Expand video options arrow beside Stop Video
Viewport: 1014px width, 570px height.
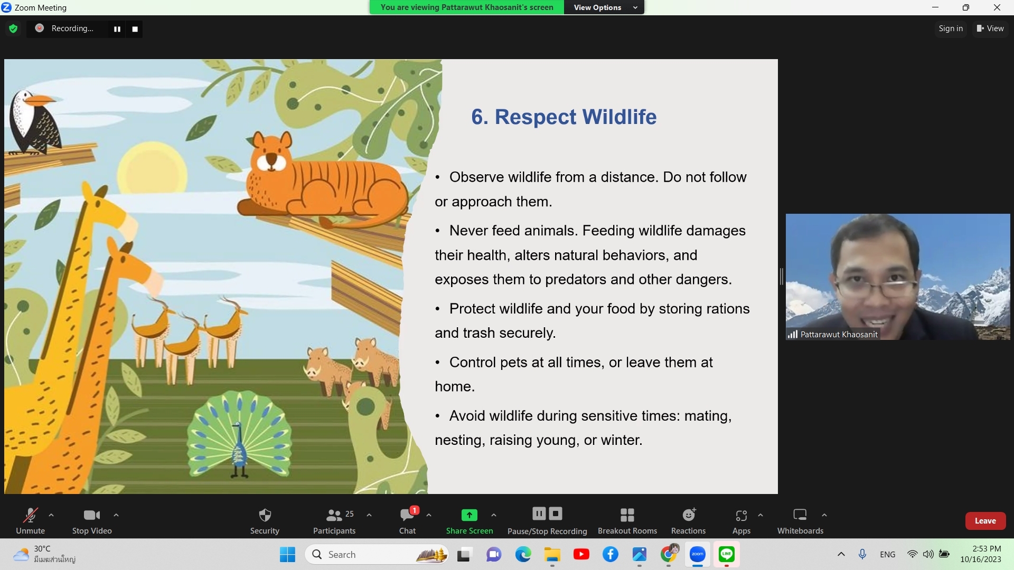pyautogui.click(x=116, y=515)
